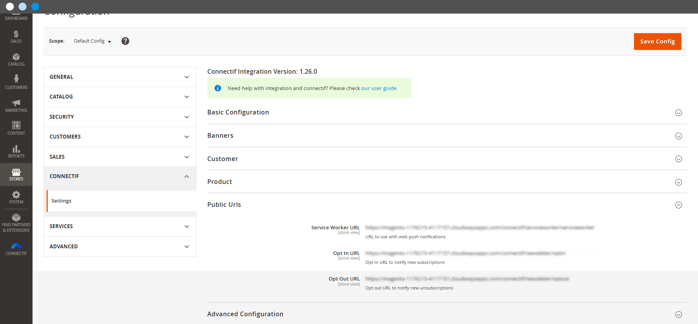
Task: Click the Opt Out URL label
Action: click(x=344, y=279)
